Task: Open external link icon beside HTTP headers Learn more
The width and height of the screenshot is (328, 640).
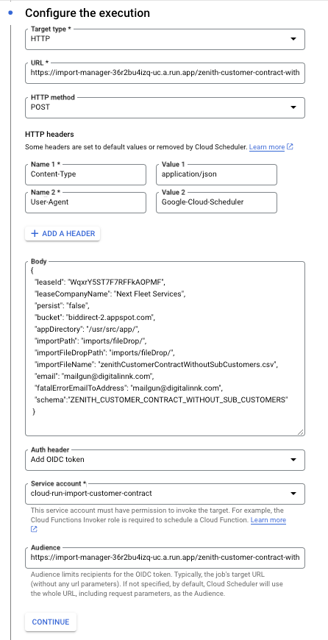Action: tap(290, 147)
